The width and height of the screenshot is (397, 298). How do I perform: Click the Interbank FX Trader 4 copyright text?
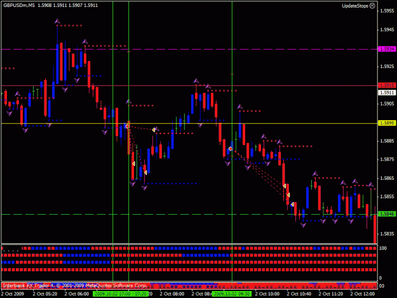click(75, 285)
